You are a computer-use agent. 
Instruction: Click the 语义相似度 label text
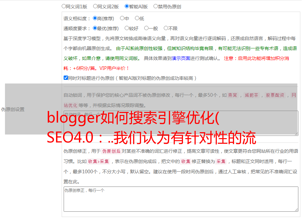click(77, 19)
